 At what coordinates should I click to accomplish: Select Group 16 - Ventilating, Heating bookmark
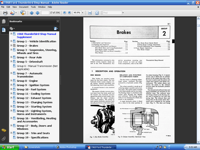(x=36, y=120)
